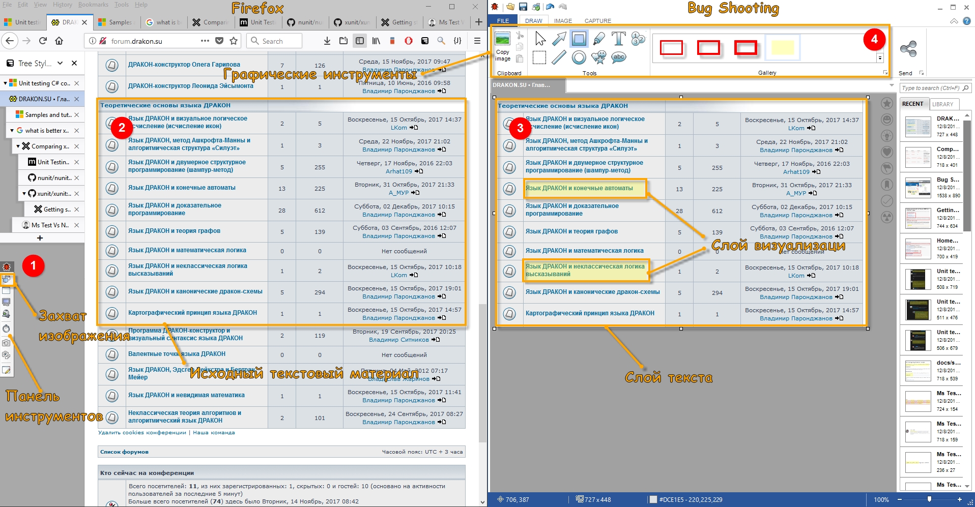Viewport: 975px width, 507px height.
Task: Open the Tree Style Tab sidebar dropdown
Action: [x=60, y=63]
